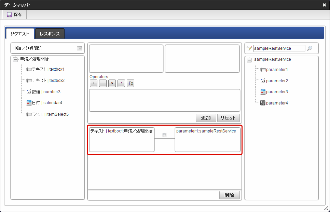The width and height of the screenshot is (330, 212).
Task: Select 日付 | calendar4 tree item
Action: click(47, 103)
